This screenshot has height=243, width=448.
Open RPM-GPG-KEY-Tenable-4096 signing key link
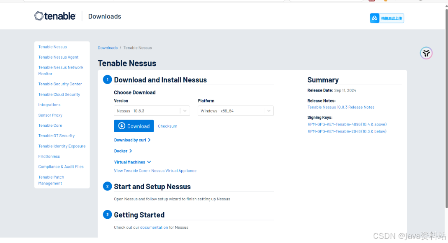(x=347, y=125)
